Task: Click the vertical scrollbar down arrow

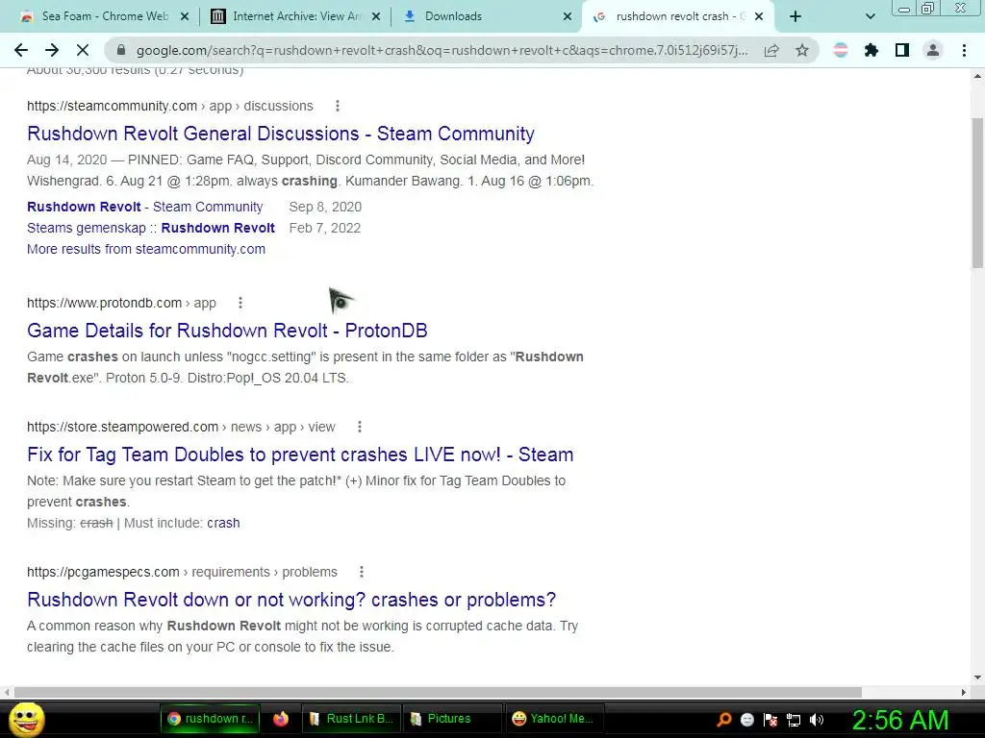Action: tap(977, 677)
